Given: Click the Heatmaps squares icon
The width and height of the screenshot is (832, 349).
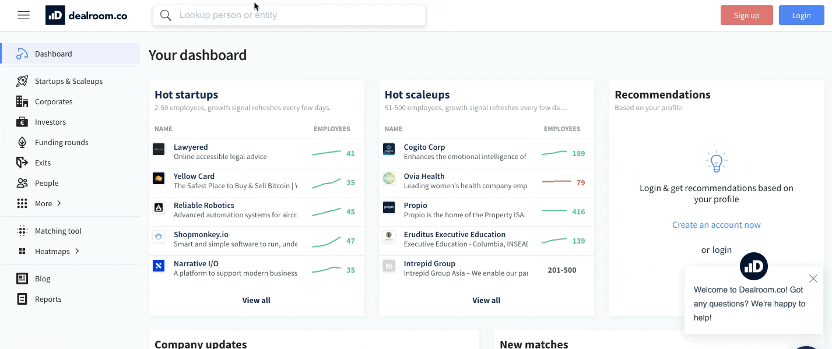Looking at the screenshot, I should [22, 251].
